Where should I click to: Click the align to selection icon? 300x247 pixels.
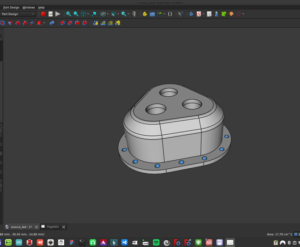tap(94, 14)
